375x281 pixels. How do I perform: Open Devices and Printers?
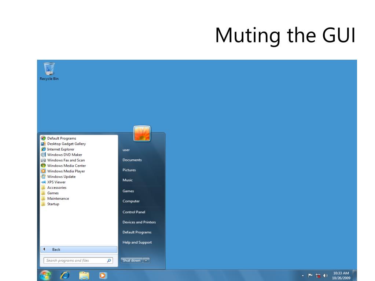(139, 222)
